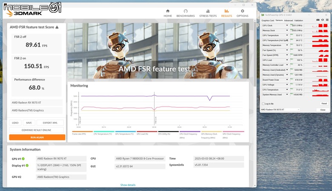Click the 3DMark vertical scrollbar thumb
This screenshot has width=332, height=191.
[255, 54]
